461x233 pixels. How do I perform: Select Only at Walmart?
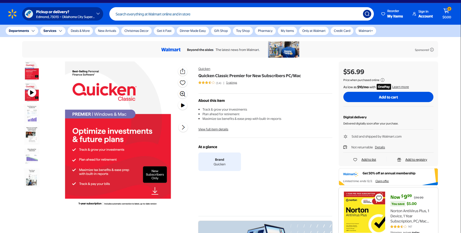(x=314, y=31)
